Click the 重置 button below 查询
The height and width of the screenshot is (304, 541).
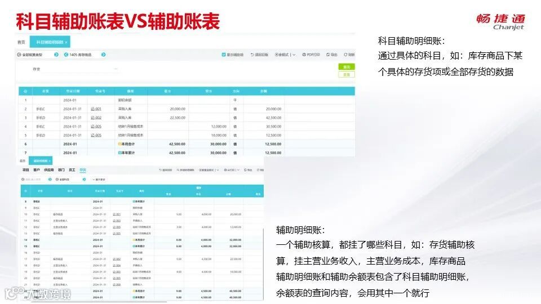(347, 74)
